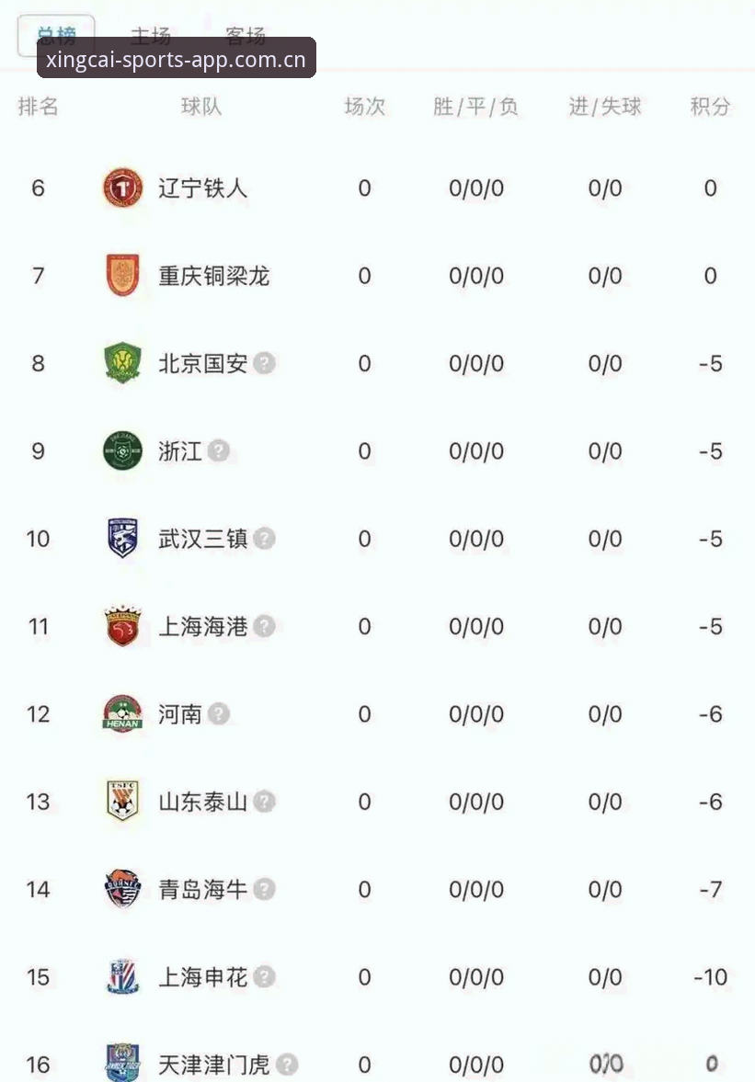Click the 山东泰山 team crest
The width and height of the screenshot is (755, 1082).
[123, 801]
